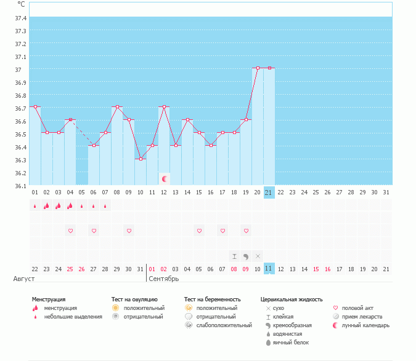Click the menstruation icon on cycle day 01
Screen dimensions: 416x361
pyautogui.click(x=35, y=206)
